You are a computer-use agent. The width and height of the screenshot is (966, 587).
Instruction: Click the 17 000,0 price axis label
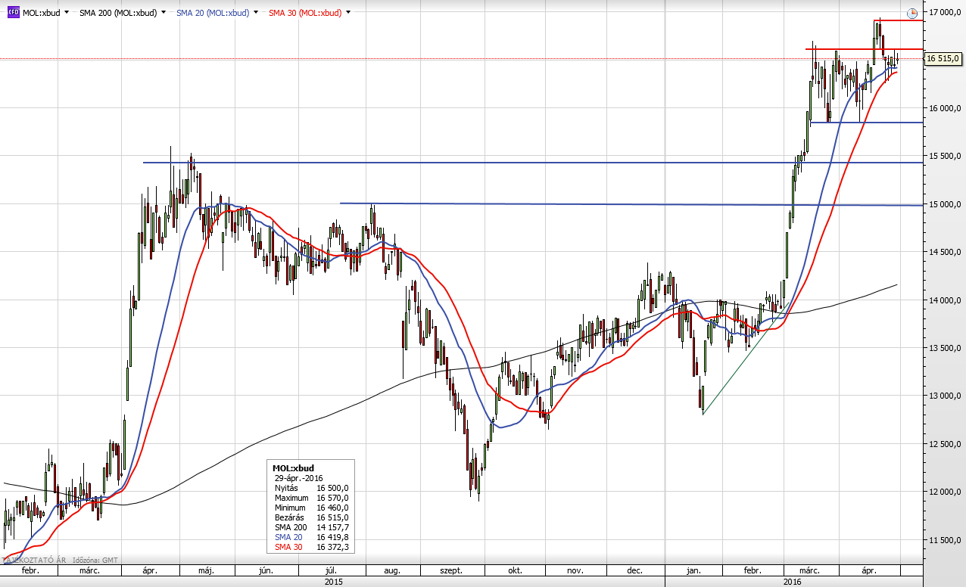tap(945, 12)
